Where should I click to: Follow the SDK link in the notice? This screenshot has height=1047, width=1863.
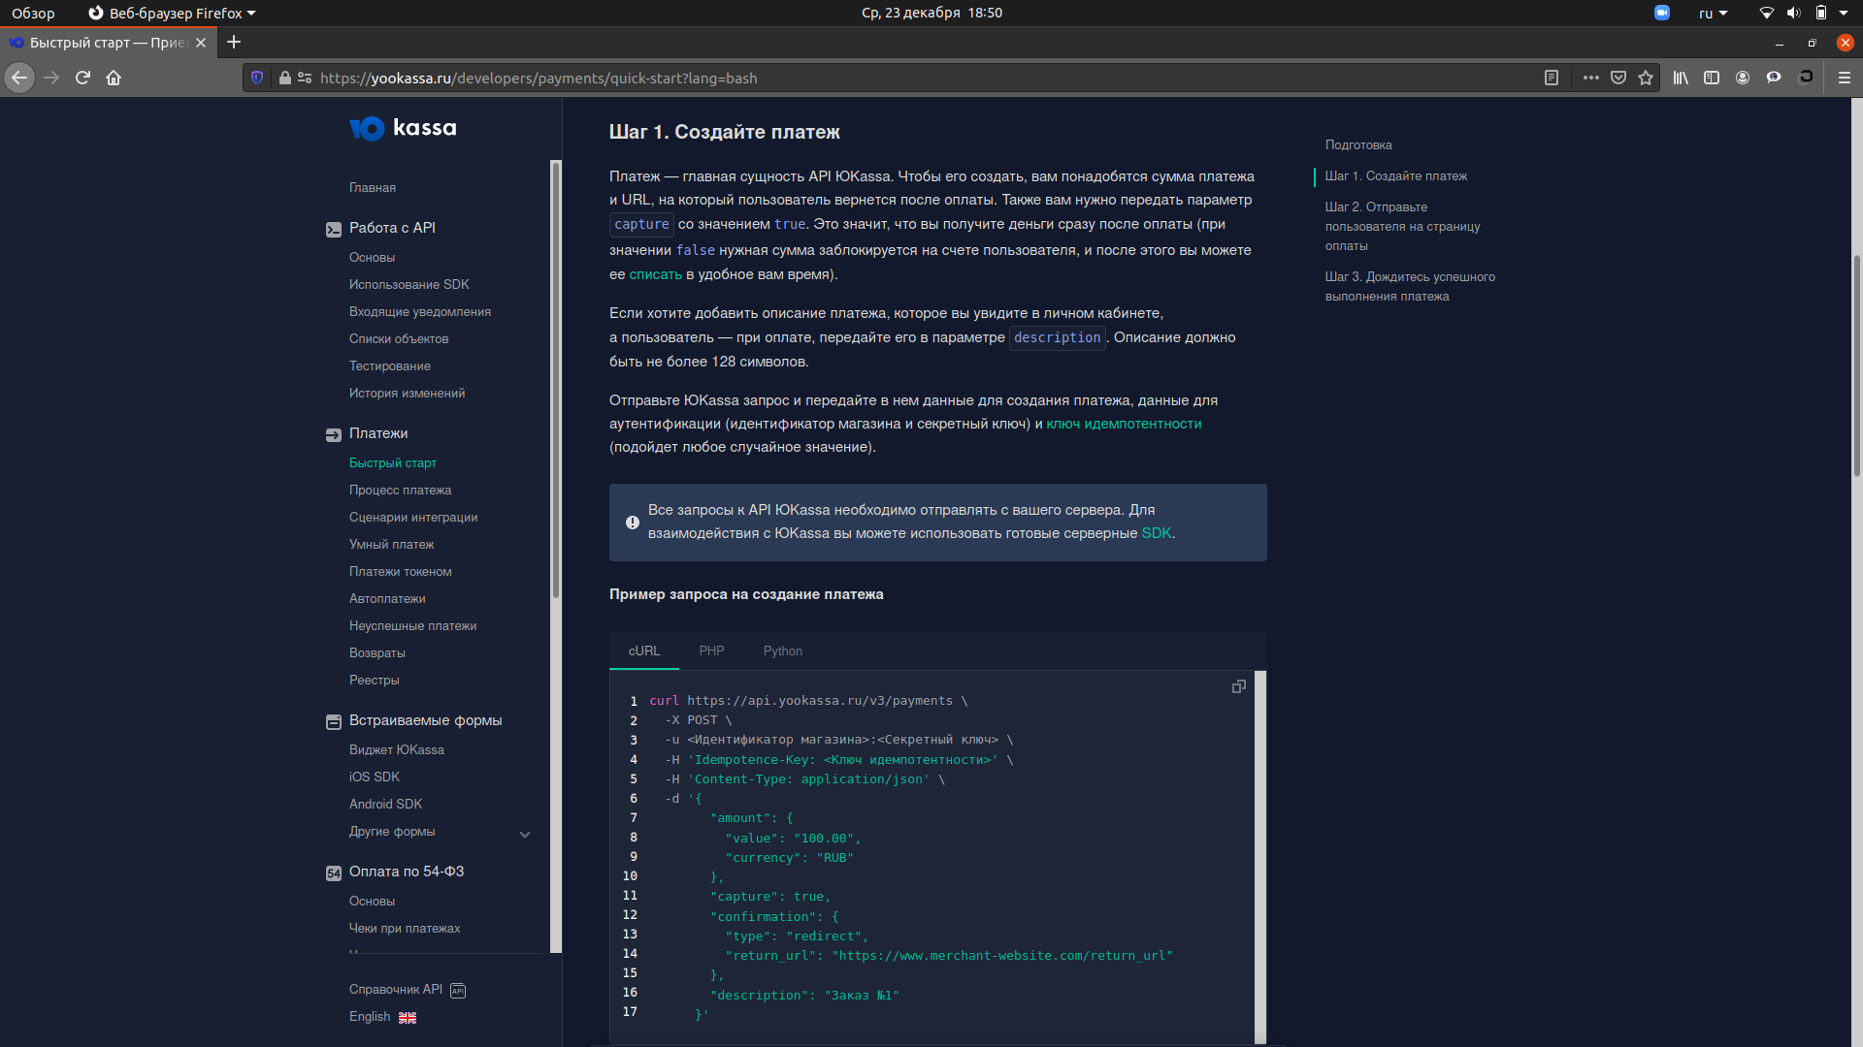1157,533
